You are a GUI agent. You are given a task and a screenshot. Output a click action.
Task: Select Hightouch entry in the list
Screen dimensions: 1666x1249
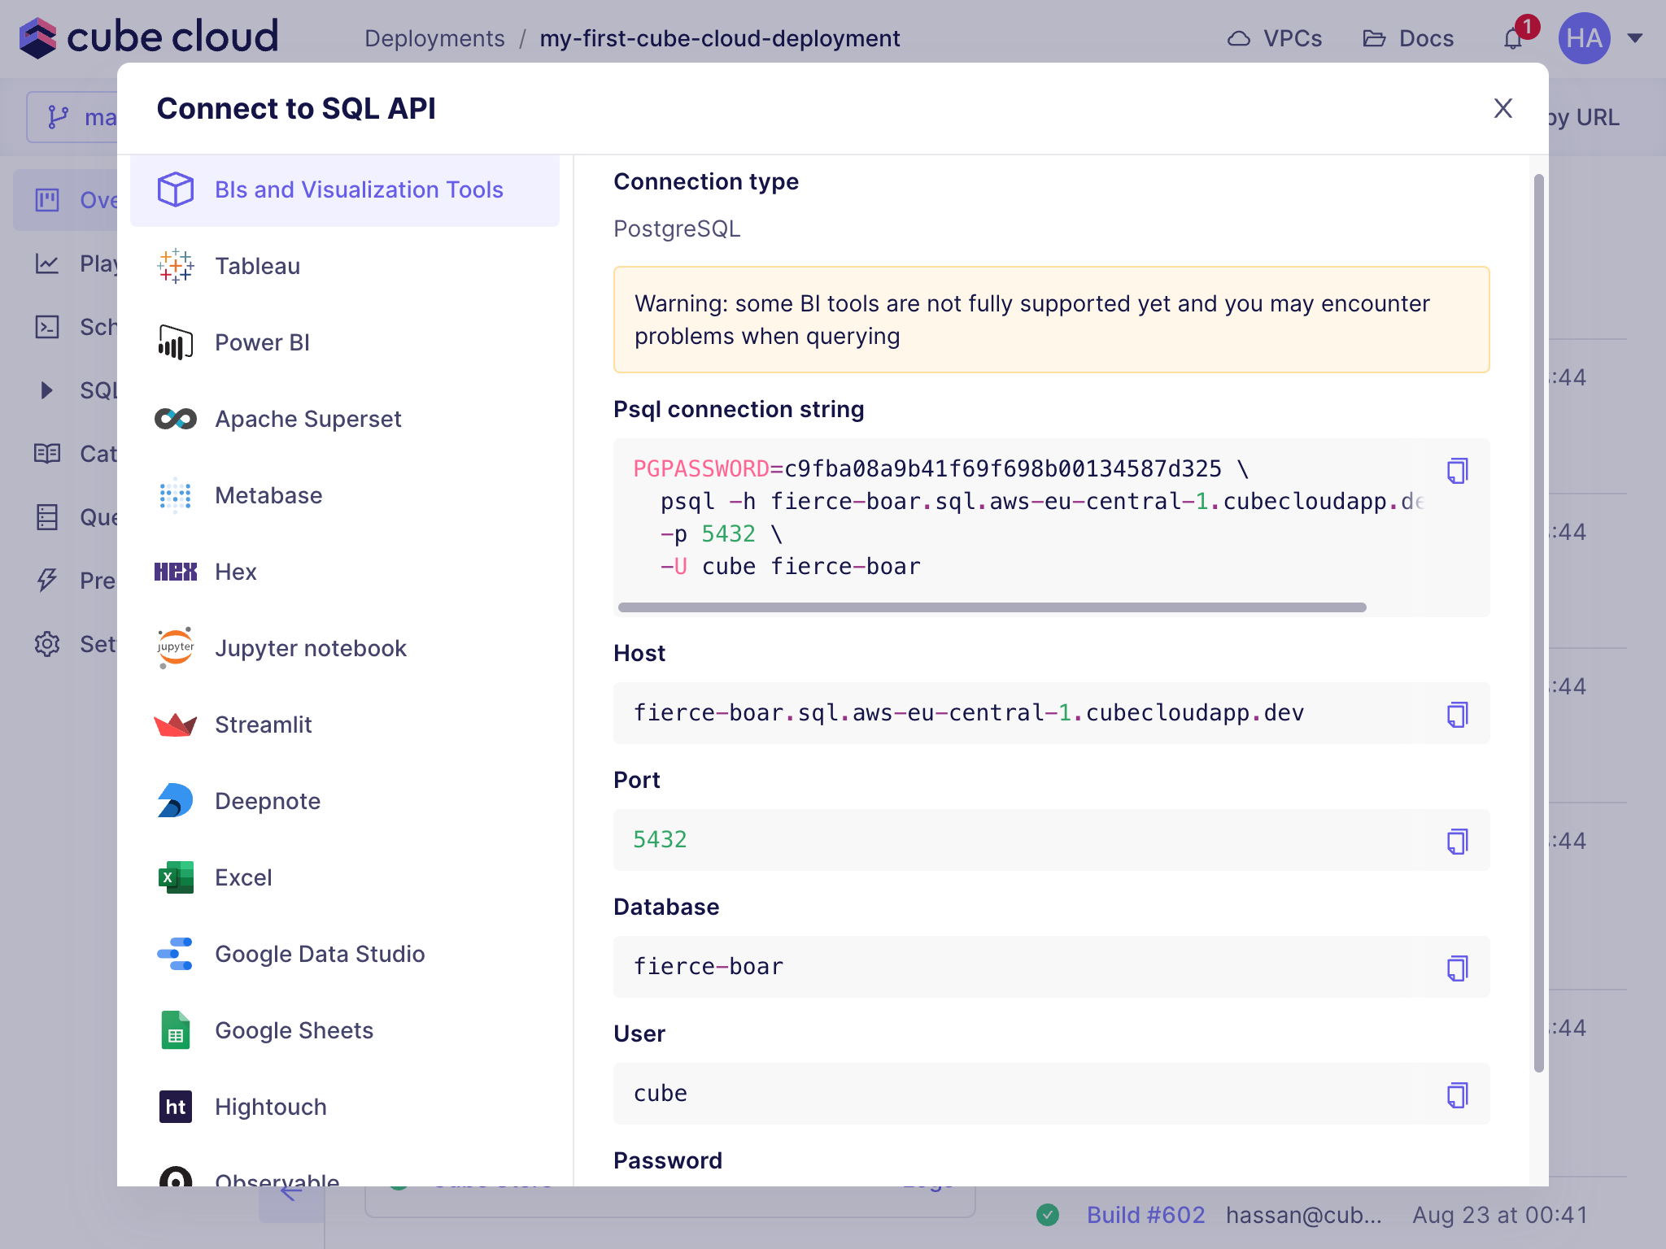pos(345,1107)
